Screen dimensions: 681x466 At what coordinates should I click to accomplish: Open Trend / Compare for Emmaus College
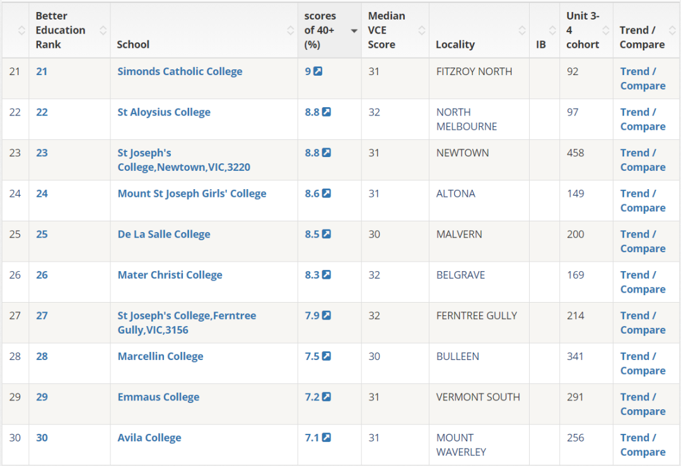(643, 404)
